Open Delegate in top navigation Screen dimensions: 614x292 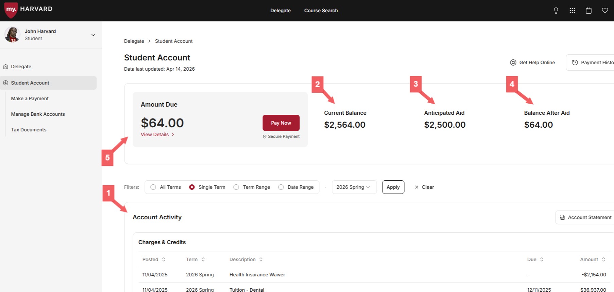coord(280,11)
